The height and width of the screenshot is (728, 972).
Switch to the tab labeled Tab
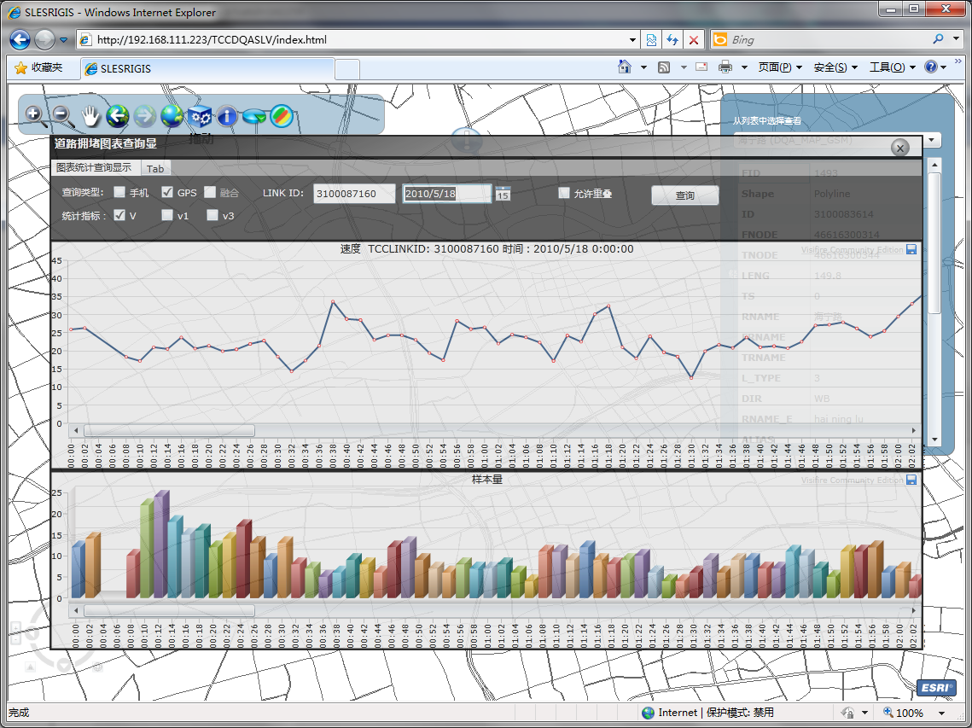[x=155, y=169]
